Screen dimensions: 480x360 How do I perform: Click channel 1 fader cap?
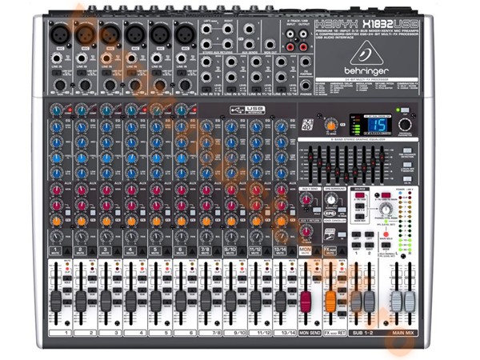(56, 302)
